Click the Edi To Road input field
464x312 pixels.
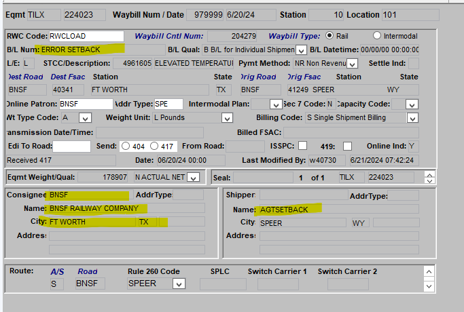tap(71, 147)
